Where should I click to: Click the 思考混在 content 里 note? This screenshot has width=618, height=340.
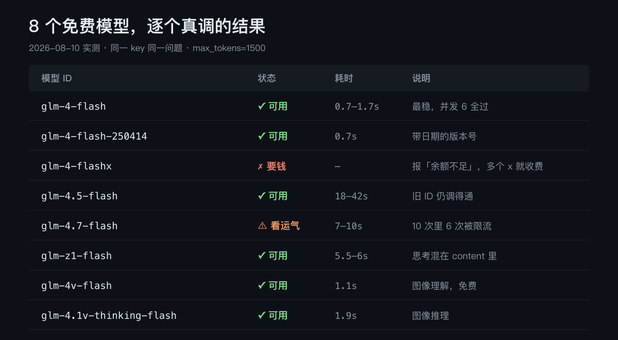454,256
